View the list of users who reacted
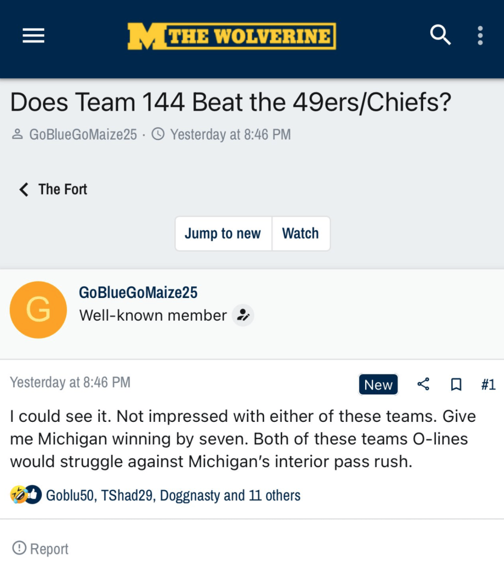Viewport: 504px width, 564px height. click(173, 495)
